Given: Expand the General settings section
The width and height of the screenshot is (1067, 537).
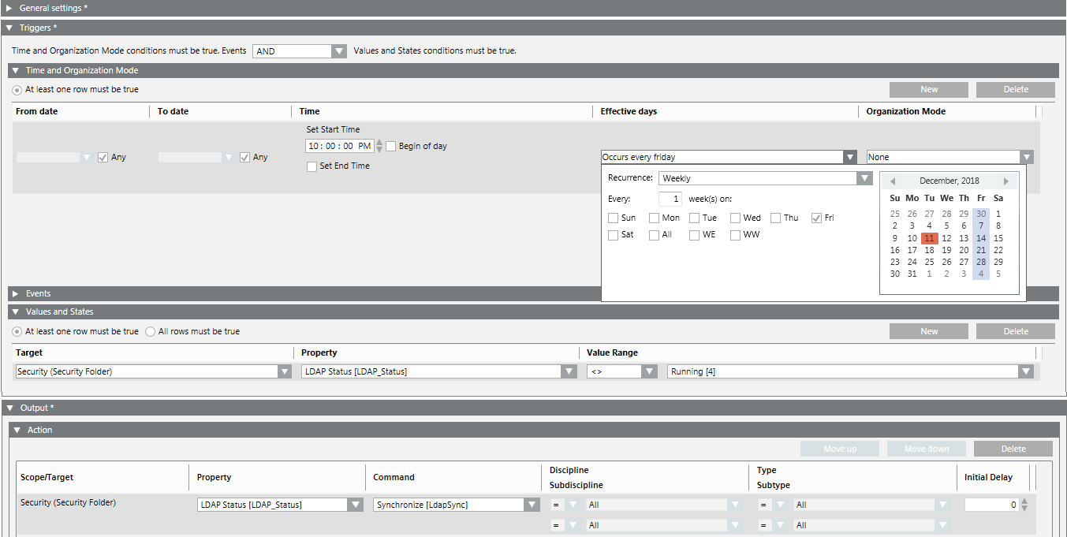Looking at the screenshot, I should click(9, 7).
